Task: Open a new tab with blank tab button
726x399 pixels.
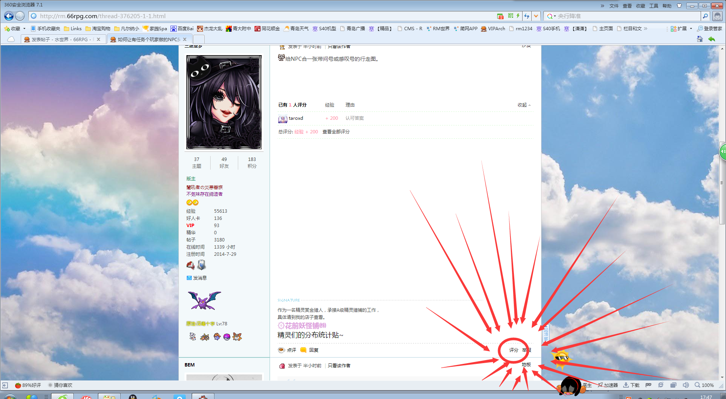Action: point(199,39)
